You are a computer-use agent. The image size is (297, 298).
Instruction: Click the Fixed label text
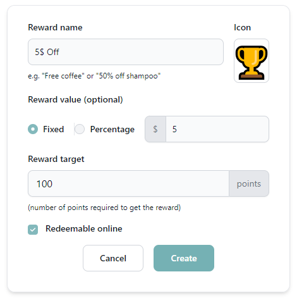(54, 129)
